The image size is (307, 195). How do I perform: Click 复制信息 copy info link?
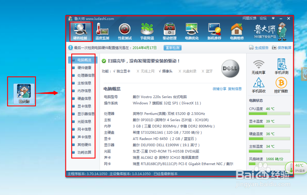(x=235, y=89)
